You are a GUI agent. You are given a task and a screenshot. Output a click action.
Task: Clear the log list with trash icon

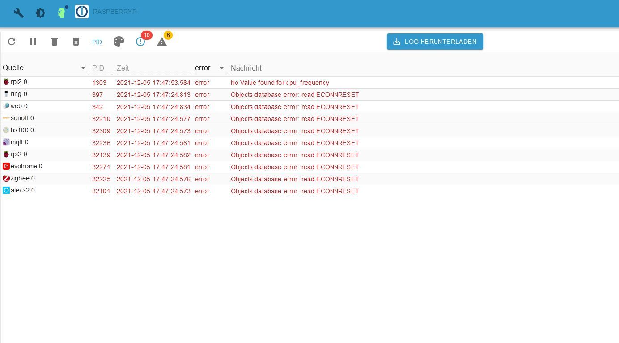tap(55, 42)
